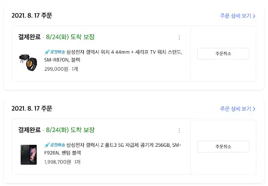
Task: Cancel the Galaxy Z Fold3 order with 주문취소
Action: [x=223, y=146]
